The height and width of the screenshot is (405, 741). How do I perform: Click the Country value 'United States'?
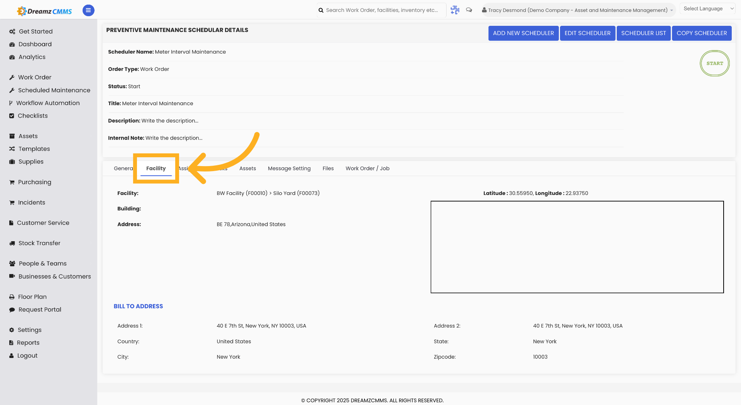pos(234,341)
